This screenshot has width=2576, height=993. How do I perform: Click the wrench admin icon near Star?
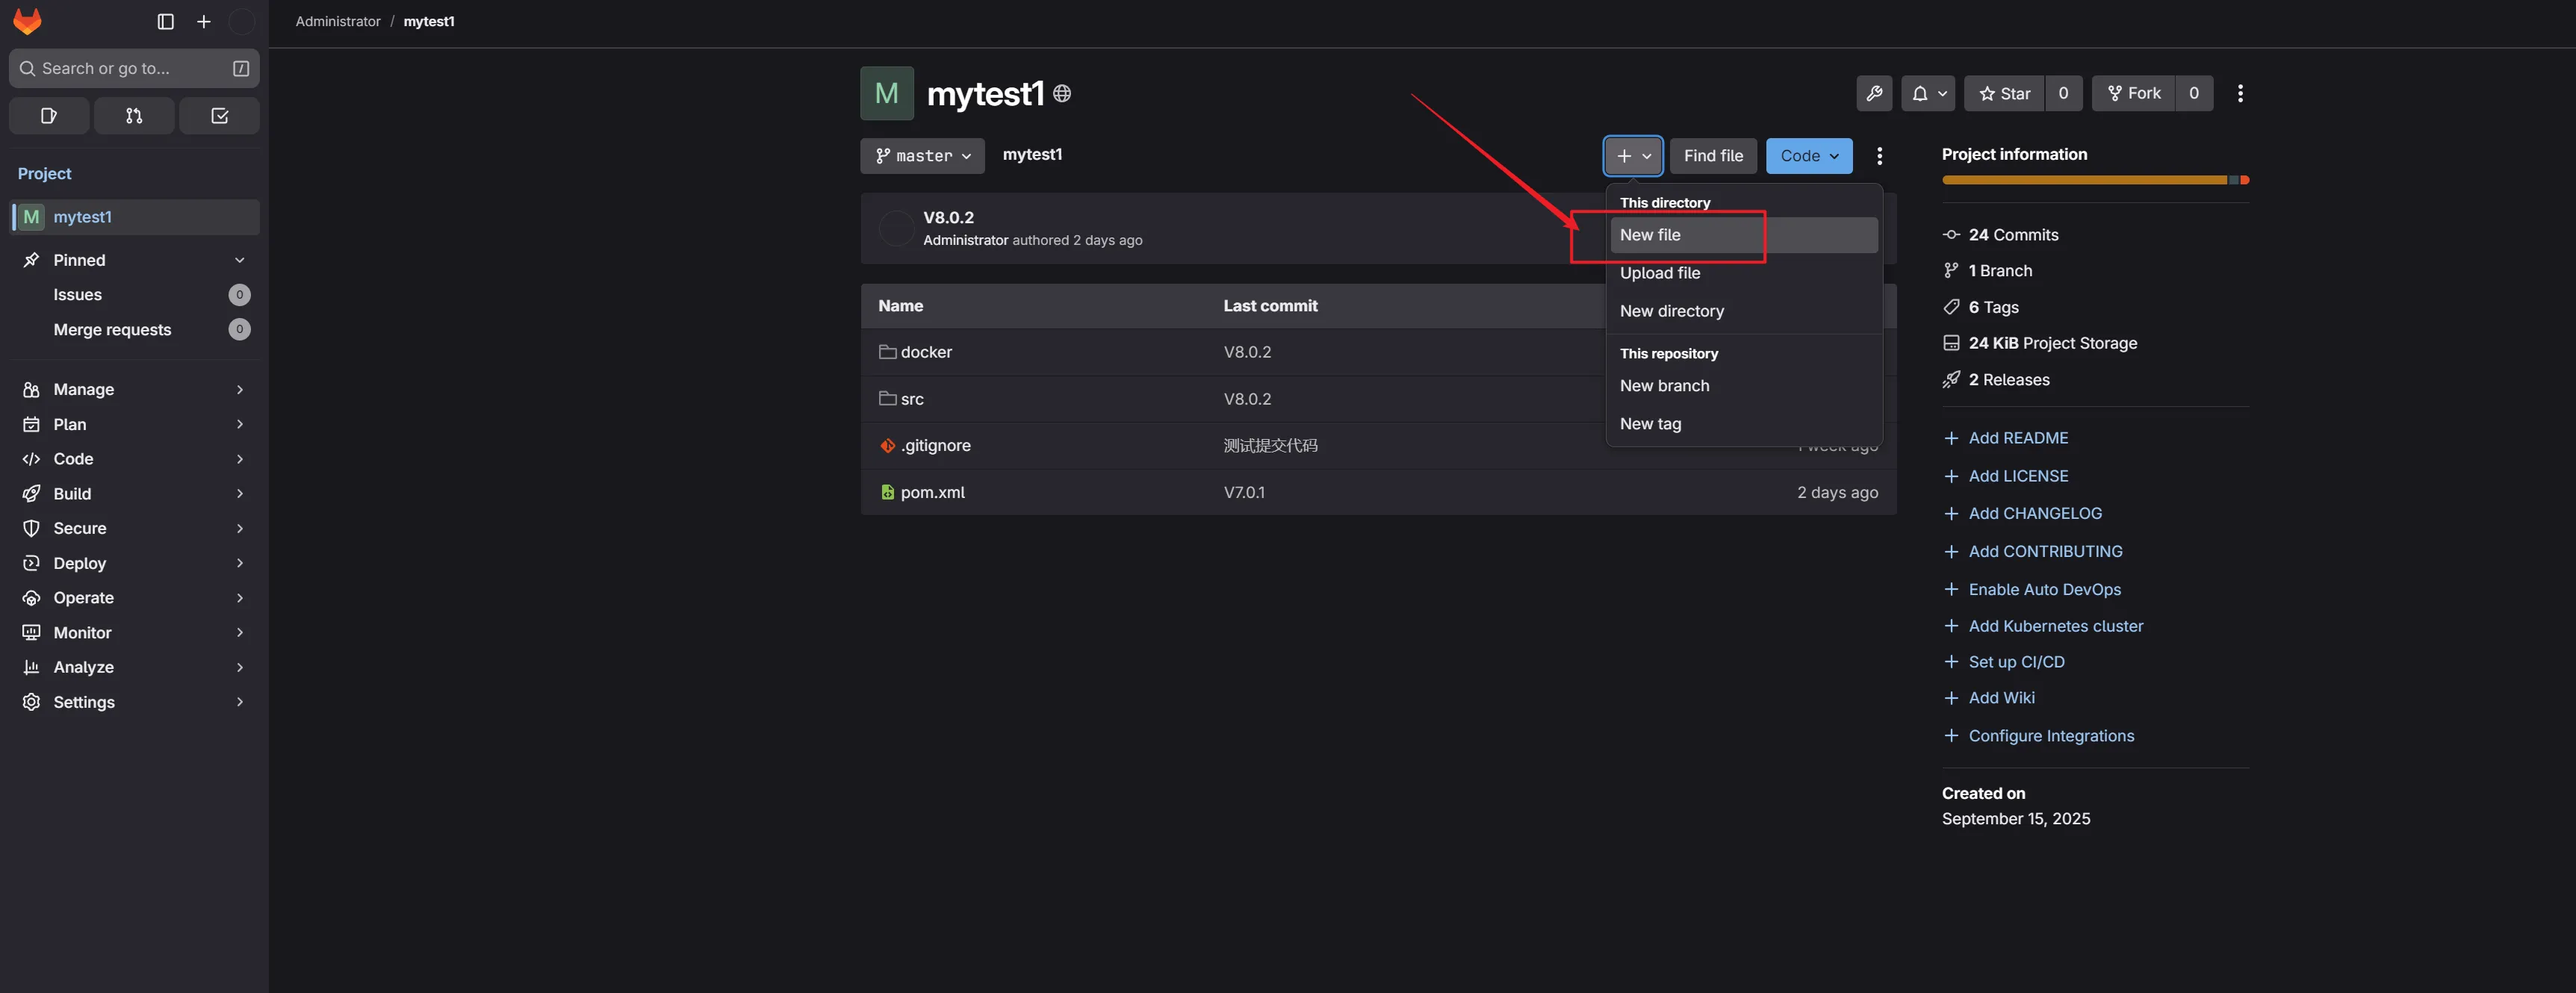coord(1874,93)
